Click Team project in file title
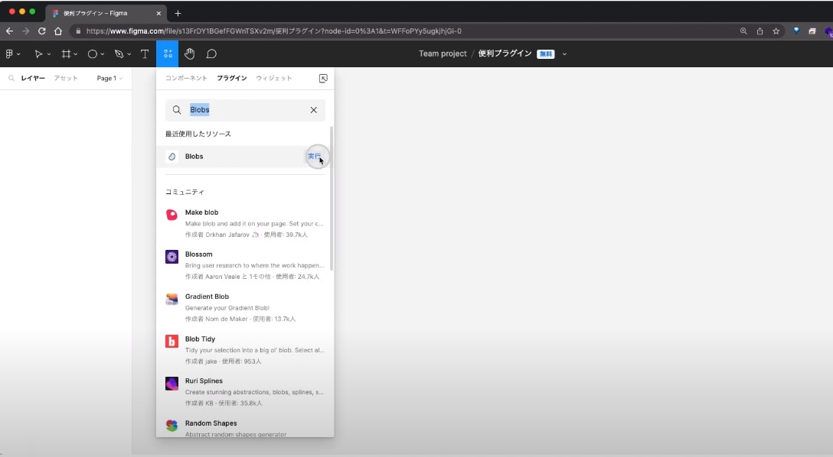 click(x=443, y=53)
